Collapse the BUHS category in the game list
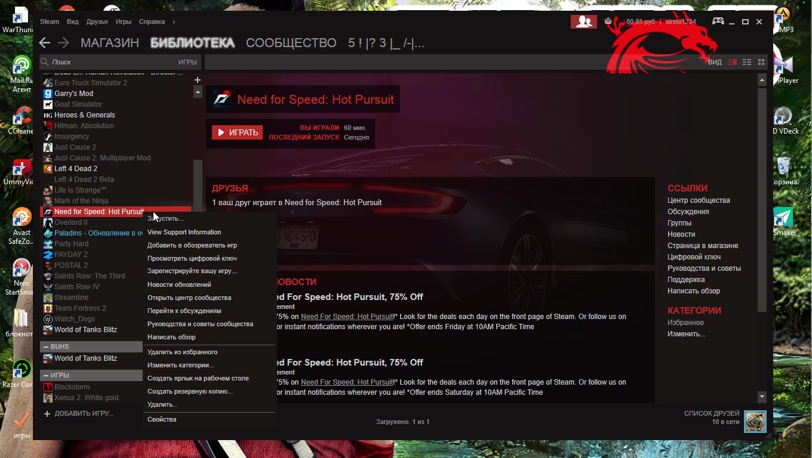Image resolution: width=812 pixels, height=458 pixels. [x=47, y=346]
